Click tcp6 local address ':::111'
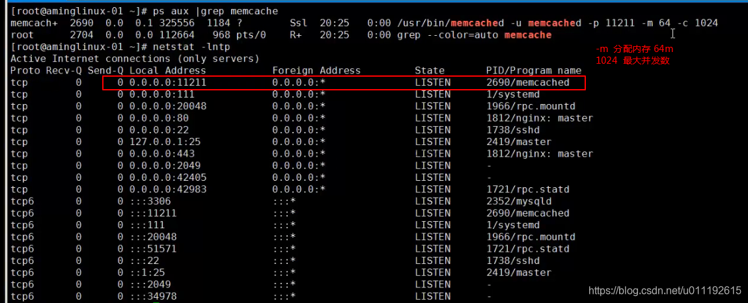This screenshot has height=303, width=748. click(x=147, y=225)
